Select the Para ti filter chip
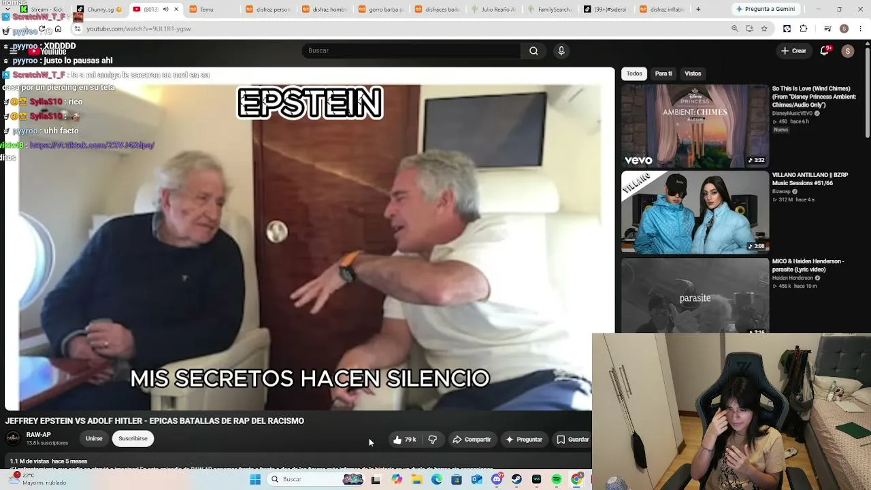This screenshot has height=490, width=871. (663, 73)
